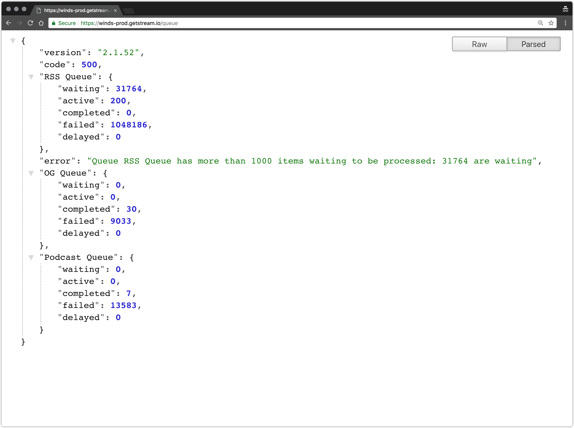Click the browser back arrow

9,23
